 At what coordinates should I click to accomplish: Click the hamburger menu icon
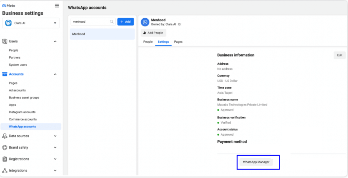coord(57,6)
